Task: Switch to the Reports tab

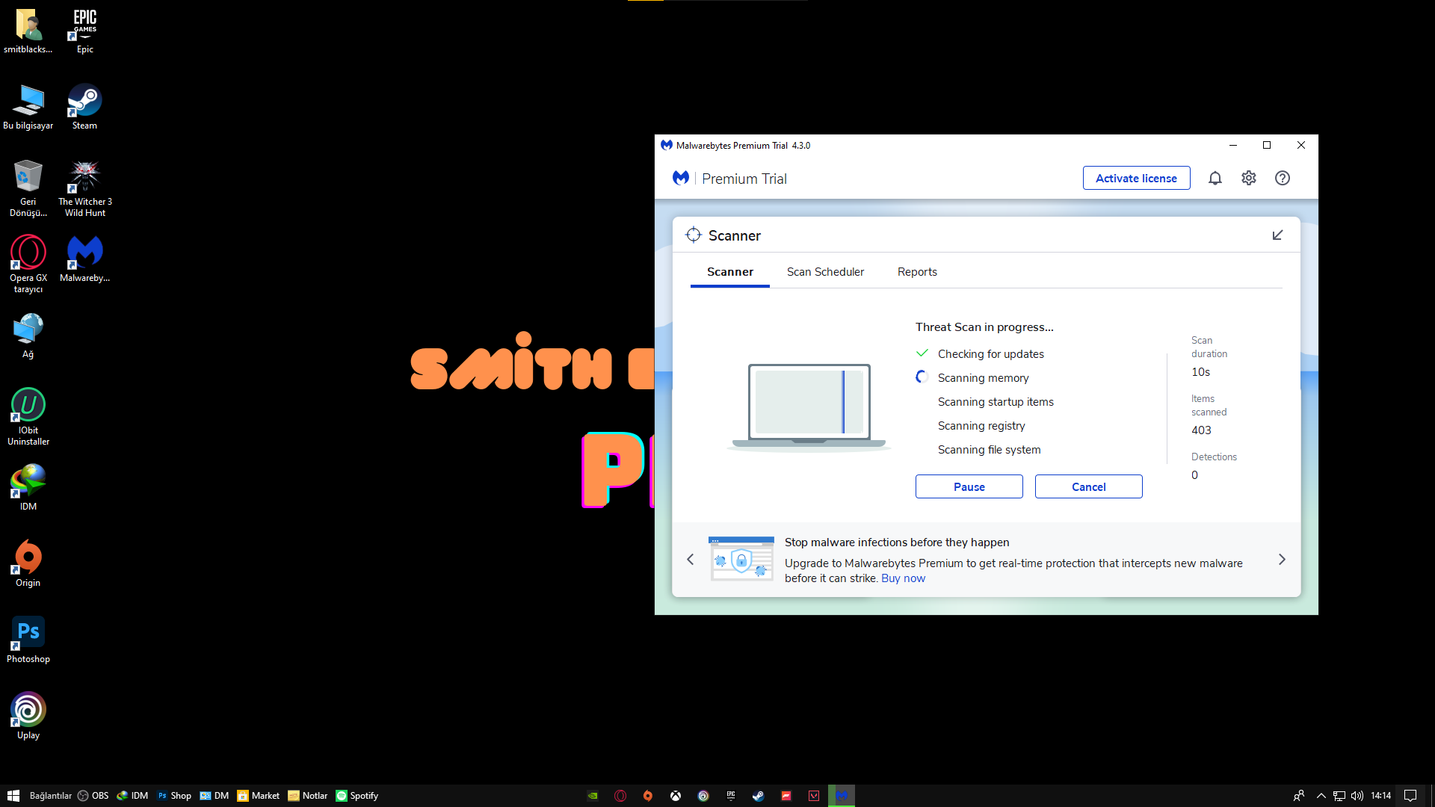Action: pyautogui.click(x=917, y=272)
